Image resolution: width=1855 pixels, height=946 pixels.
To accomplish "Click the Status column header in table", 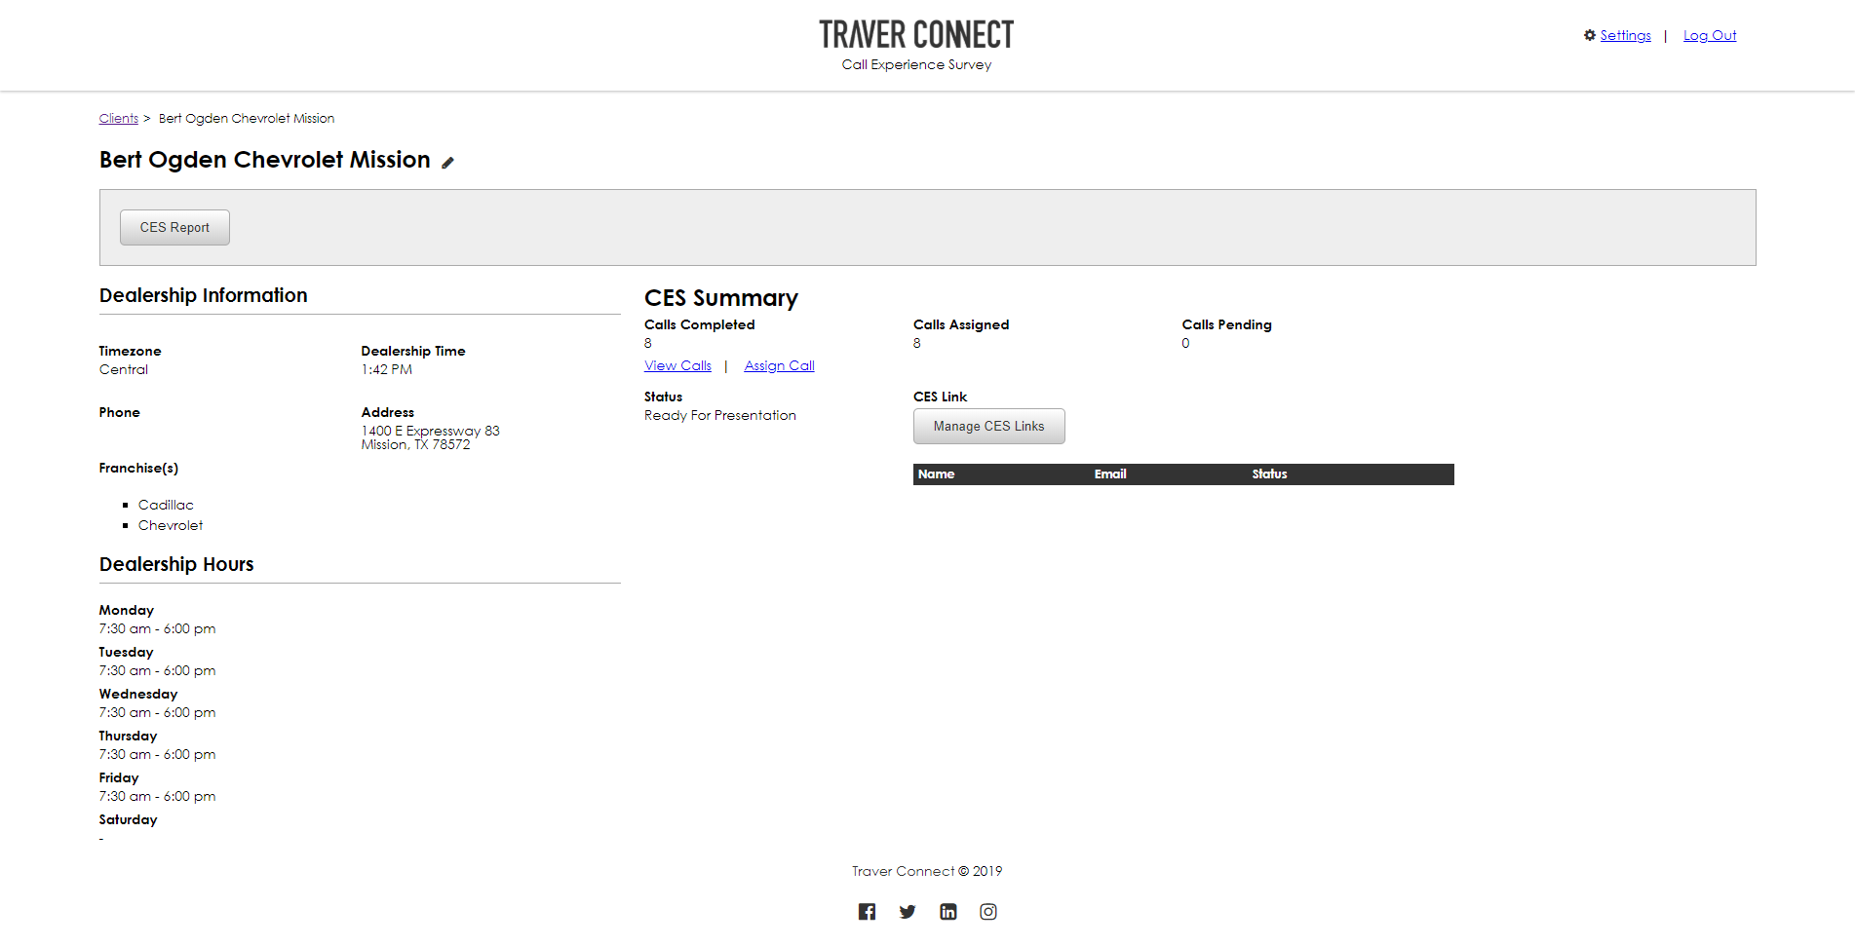I will [1269, 474].
